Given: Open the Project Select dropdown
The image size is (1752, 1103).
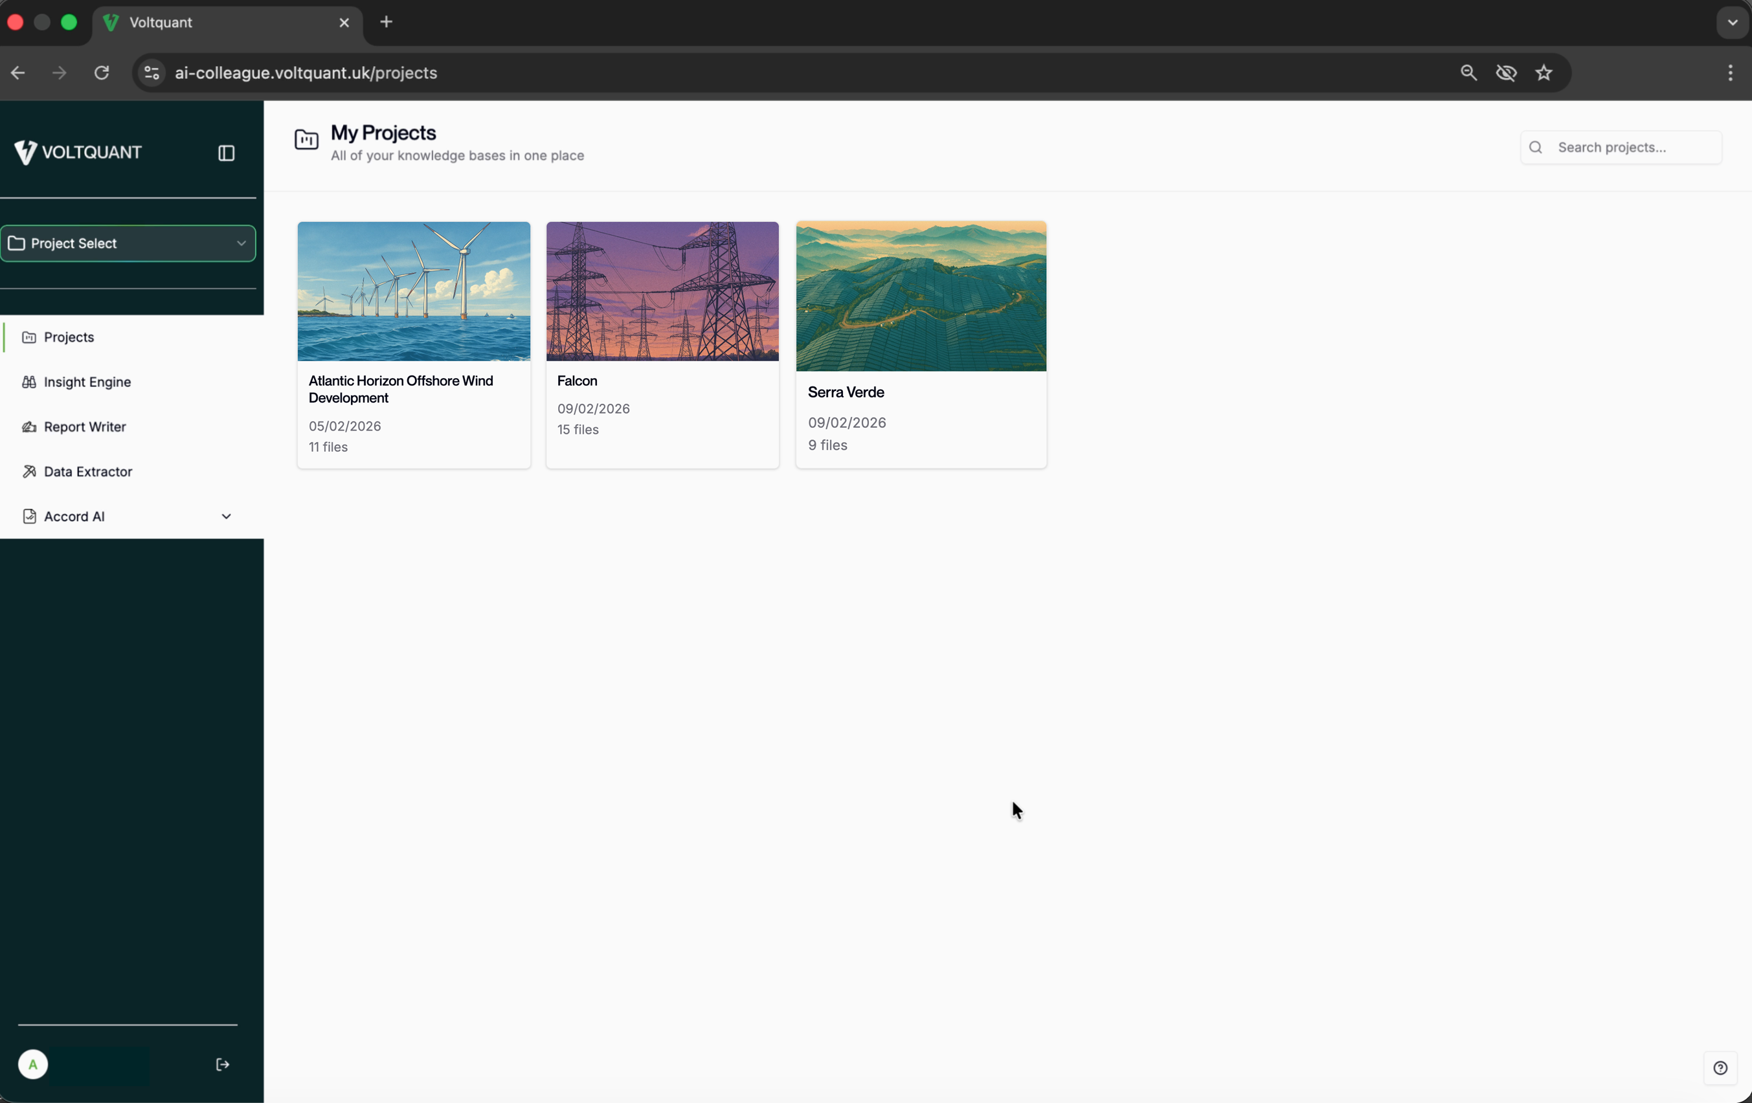Looking at the screenshot, I should click(128, 243).
